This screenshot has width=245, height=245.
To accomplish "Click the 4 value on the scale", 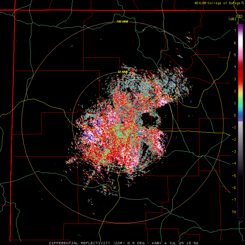I will click(x=235, y=67).
